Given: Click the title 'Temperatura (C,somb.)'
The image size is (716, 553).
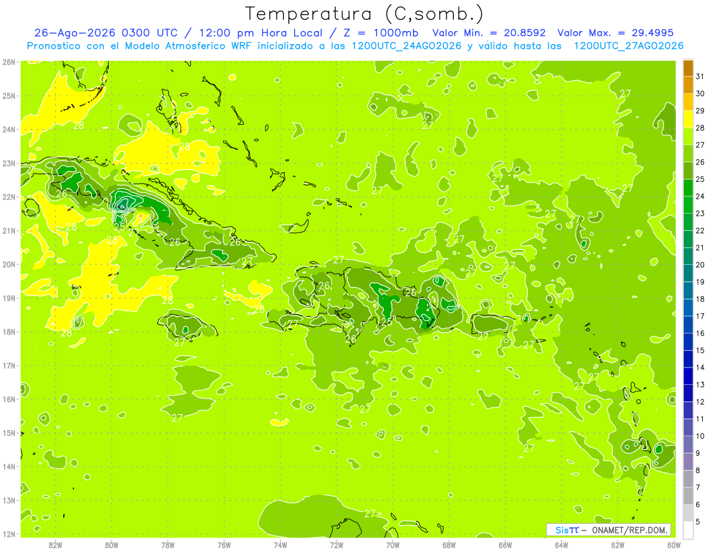Looking at the screenshot, I should 365,14.
